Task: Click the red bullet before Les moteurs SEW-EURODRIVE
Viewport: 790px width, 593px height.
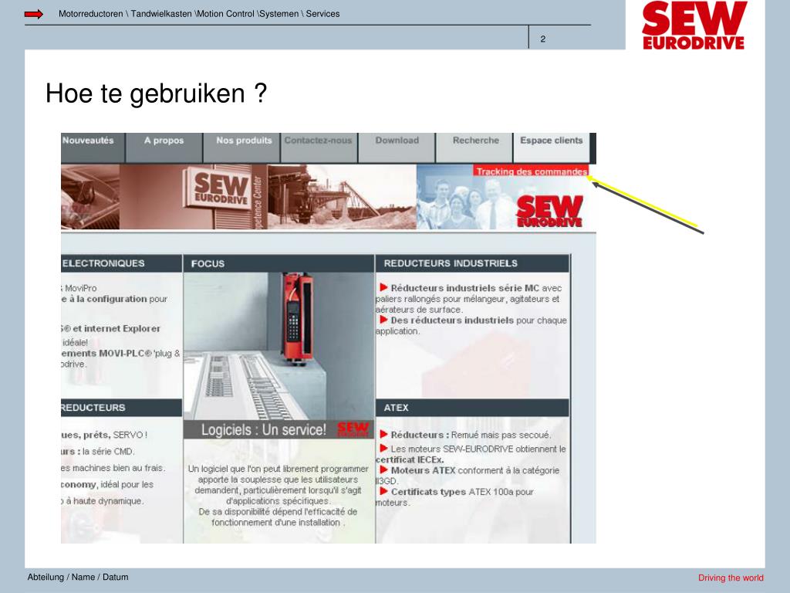Action: (383, 449)
